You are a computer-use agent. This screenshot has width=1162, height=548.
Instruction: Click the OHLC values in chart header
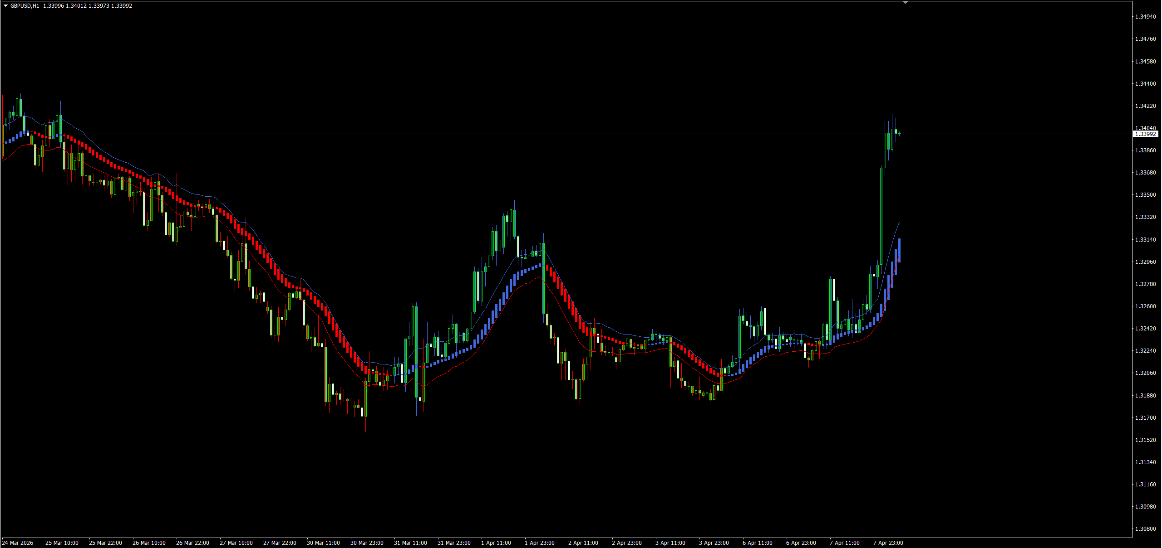[88, 6]
